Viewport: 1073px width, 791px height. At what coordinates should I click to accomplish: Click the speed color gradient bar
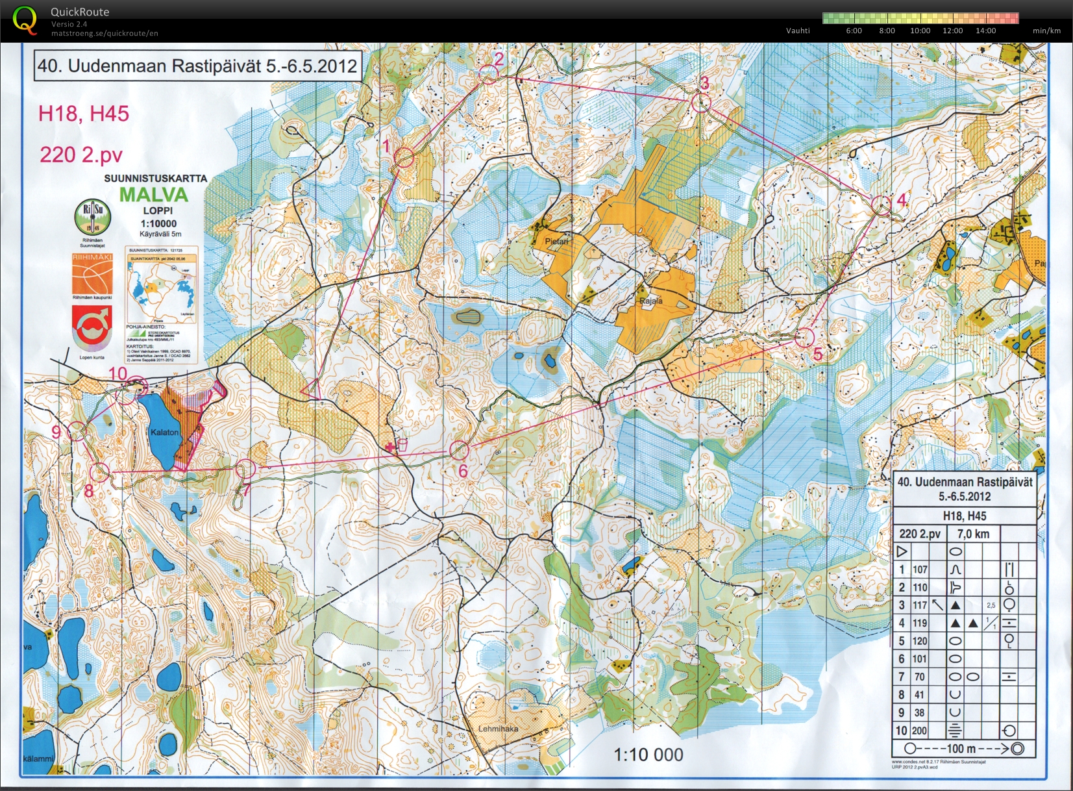(x=920, y=18)
